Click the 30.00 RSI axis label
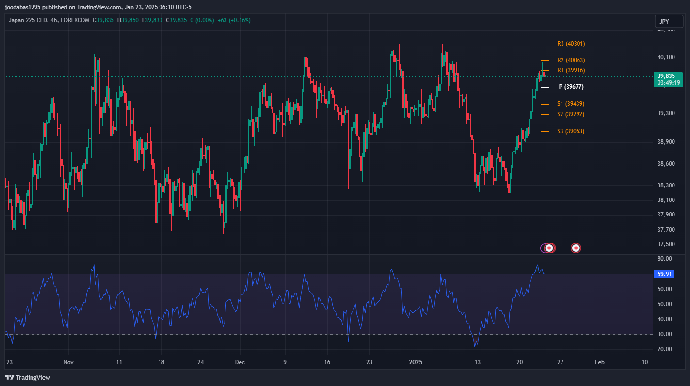The width and height of the screenshot is (690, 386). (664, 334)
